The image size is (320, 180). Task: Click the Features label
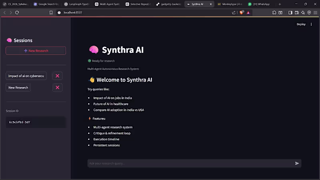pos(99,118)
